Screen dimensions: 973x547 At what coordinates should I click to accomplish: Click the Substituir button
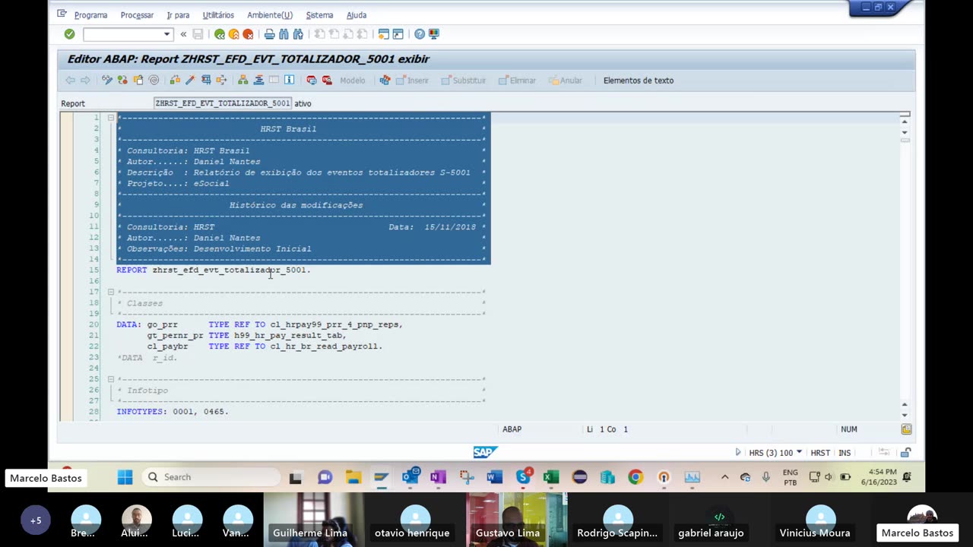click(x=464, y=81)
